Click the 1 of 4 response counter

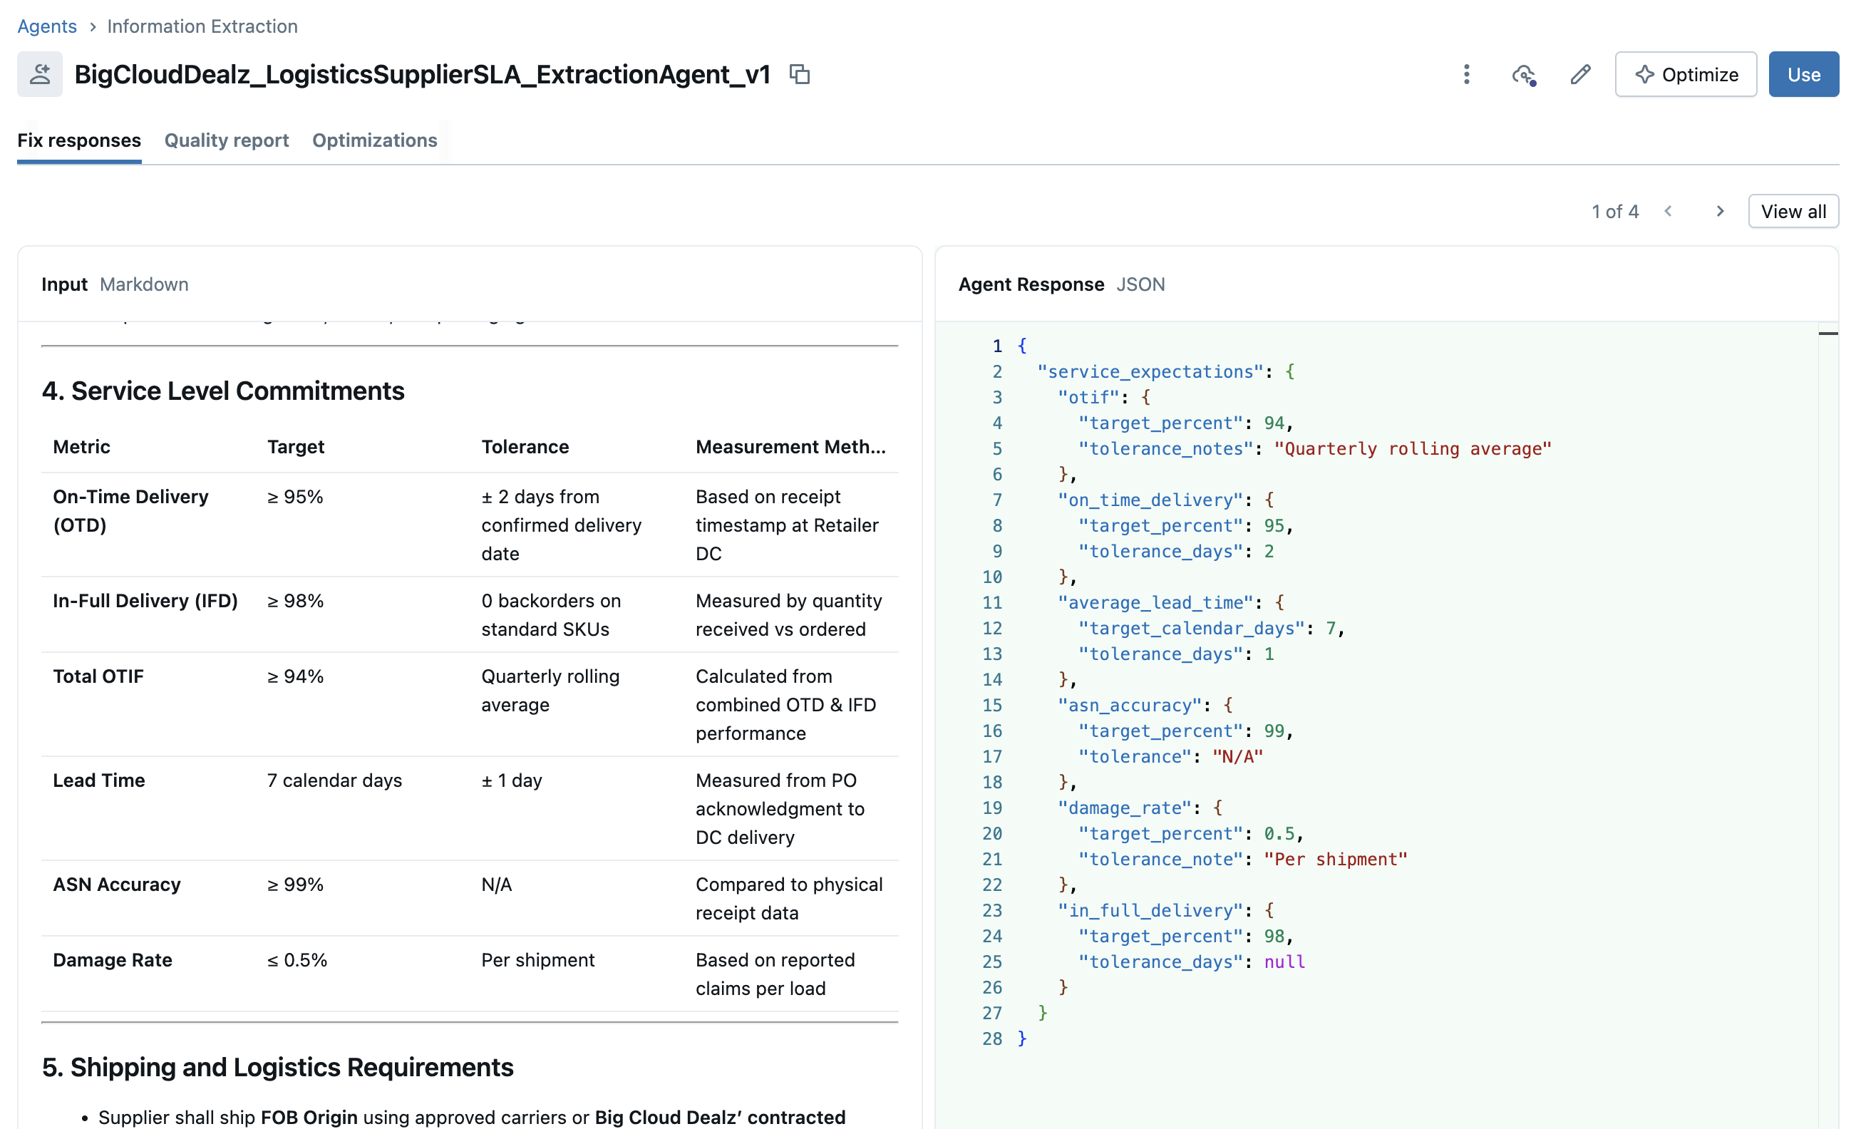1614,212
